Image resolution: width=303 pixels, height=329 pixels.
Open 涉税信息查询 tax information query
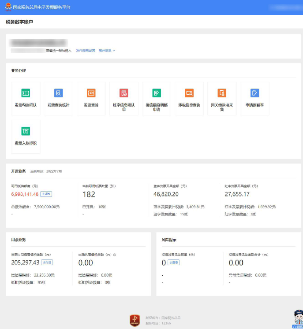[x=189, y=98]
